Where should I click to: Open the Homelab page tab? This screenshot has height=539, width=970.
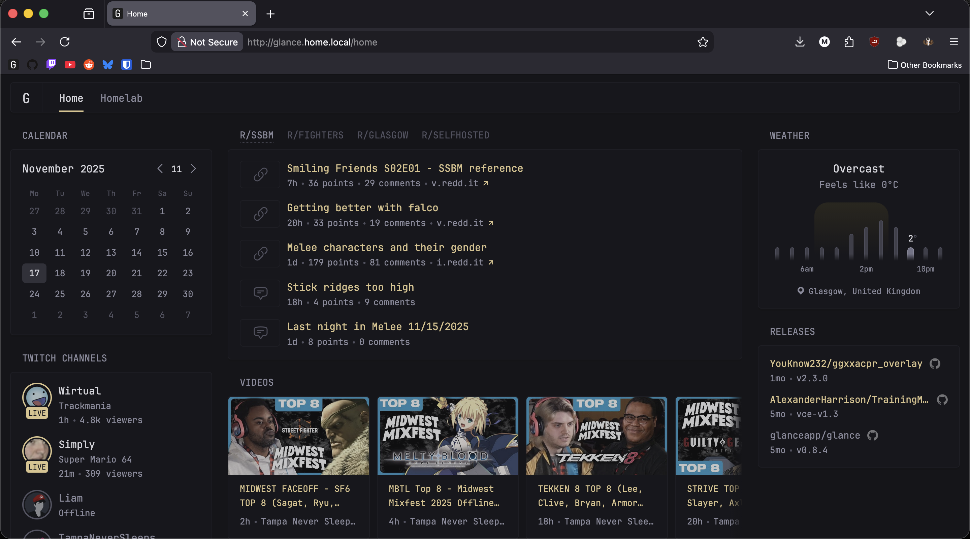[x=121, y=98]
